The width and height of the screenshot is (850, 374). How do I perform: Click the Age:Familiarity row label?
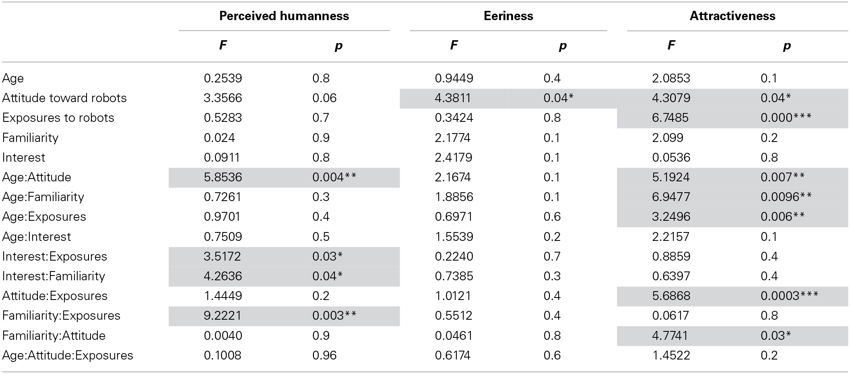[43, 197]
